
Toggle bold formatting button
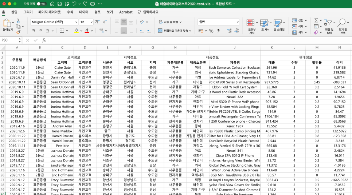[x=34, y=31]
